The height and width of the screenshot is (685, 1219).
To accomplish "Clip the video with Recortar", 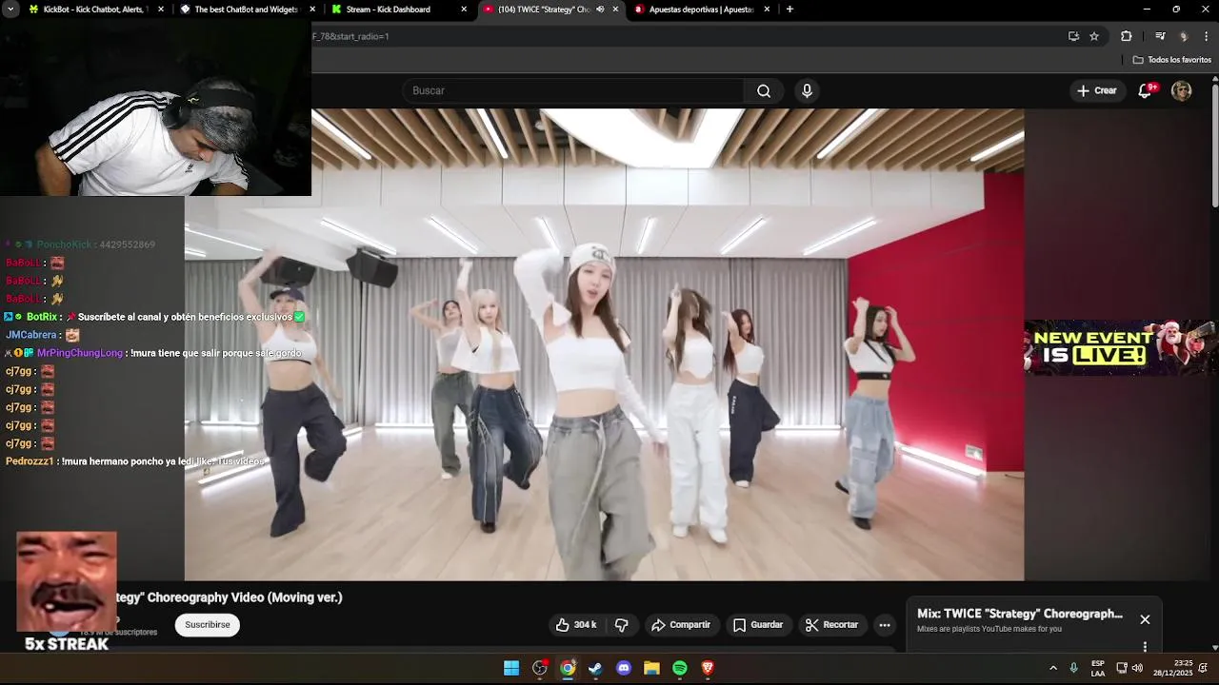I will [832, 625].
